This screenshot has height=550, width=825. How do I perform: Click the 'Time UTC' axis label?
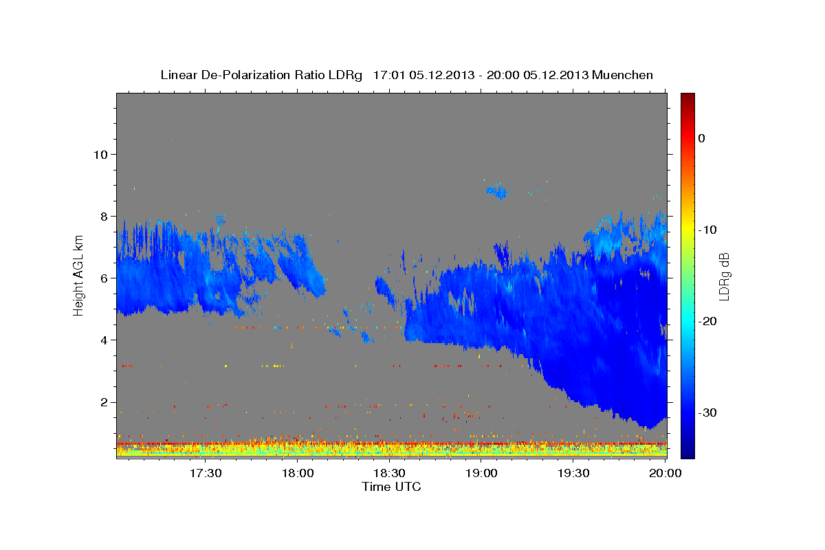click(x=391, y=487)
